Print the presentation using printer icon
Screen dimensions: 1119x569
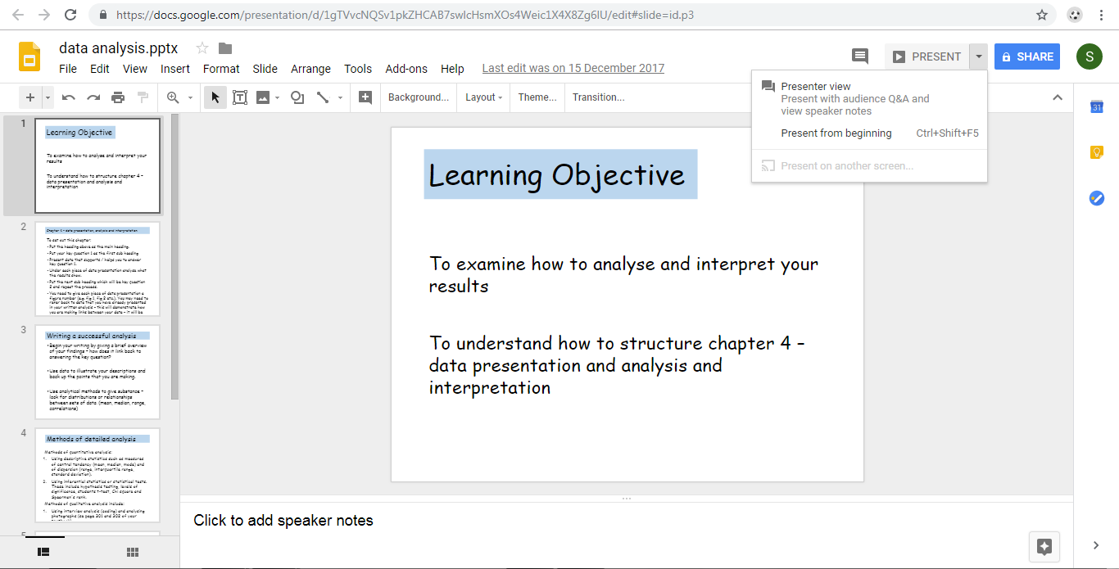click(x=118, y=97)
